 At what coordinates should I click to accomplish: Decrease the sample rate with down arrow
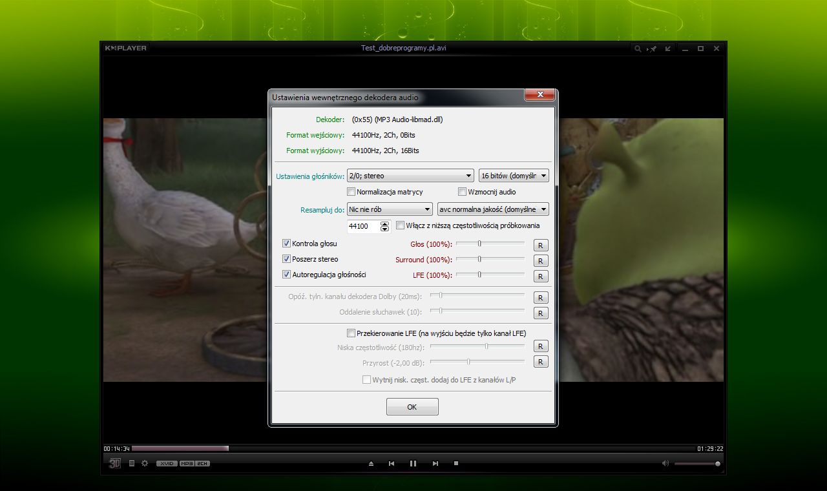click(385, 229)
